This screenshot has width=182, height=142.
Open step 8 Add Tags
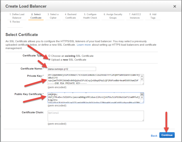(x=153, y=16)
